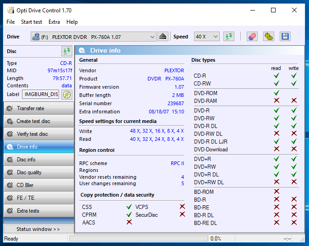The image size is (309, 246).
Task: Open Extra tests section
Action: [x=39, y=211]
